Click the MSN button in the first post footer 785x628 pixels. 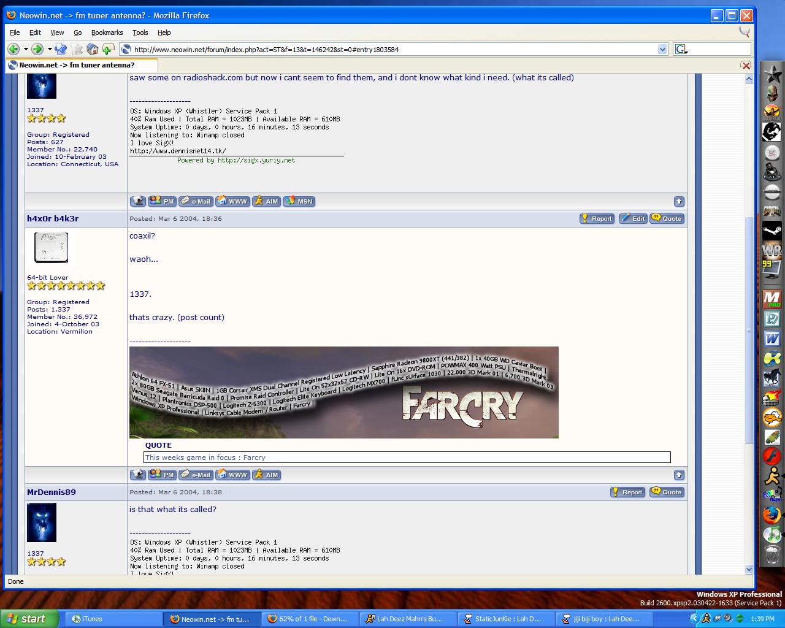click(299, 201)
